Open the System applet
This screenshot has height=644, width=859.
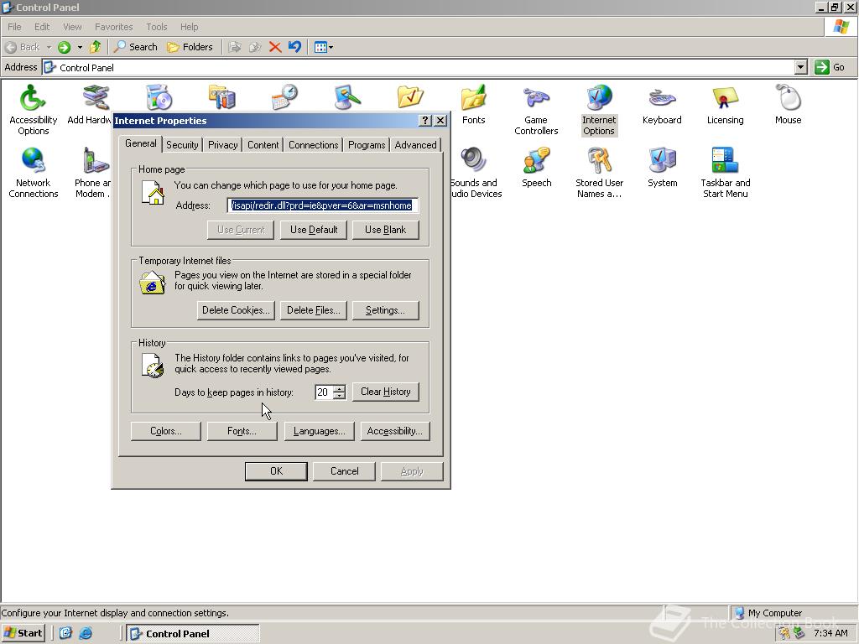click(663, 167)
